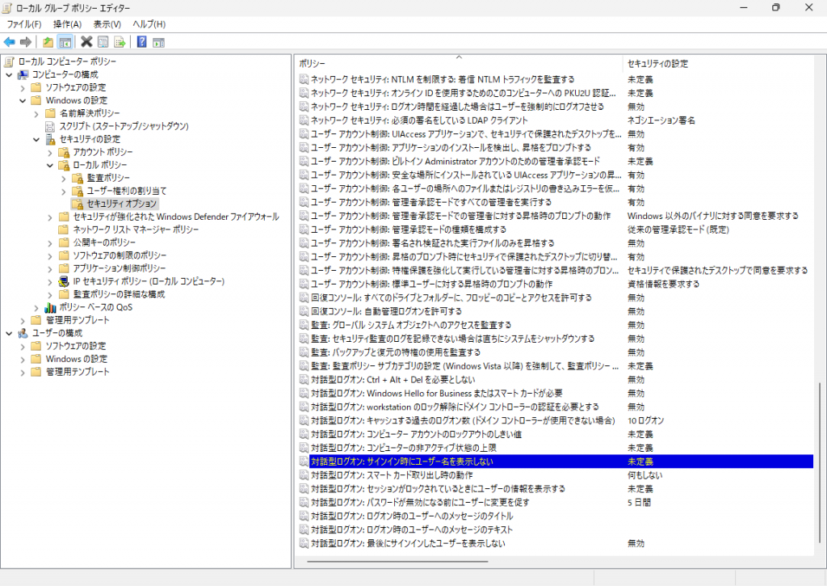The height and width of the screenshot is (586, 827).
Task: Expand the アカウント ポリシー node
Action: [x=50, y=153]
